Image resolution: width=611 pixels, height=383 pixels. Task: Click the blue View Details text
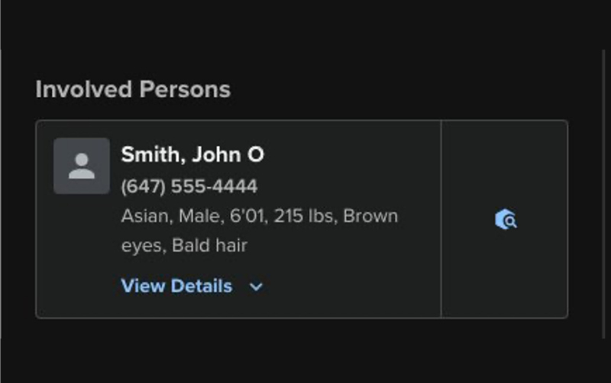pos(176,286)
